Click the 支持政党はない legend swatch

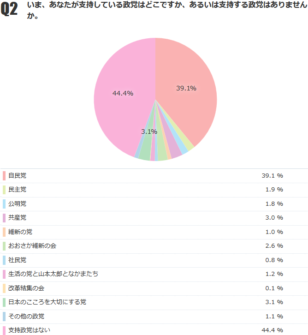tap(4, 330)
